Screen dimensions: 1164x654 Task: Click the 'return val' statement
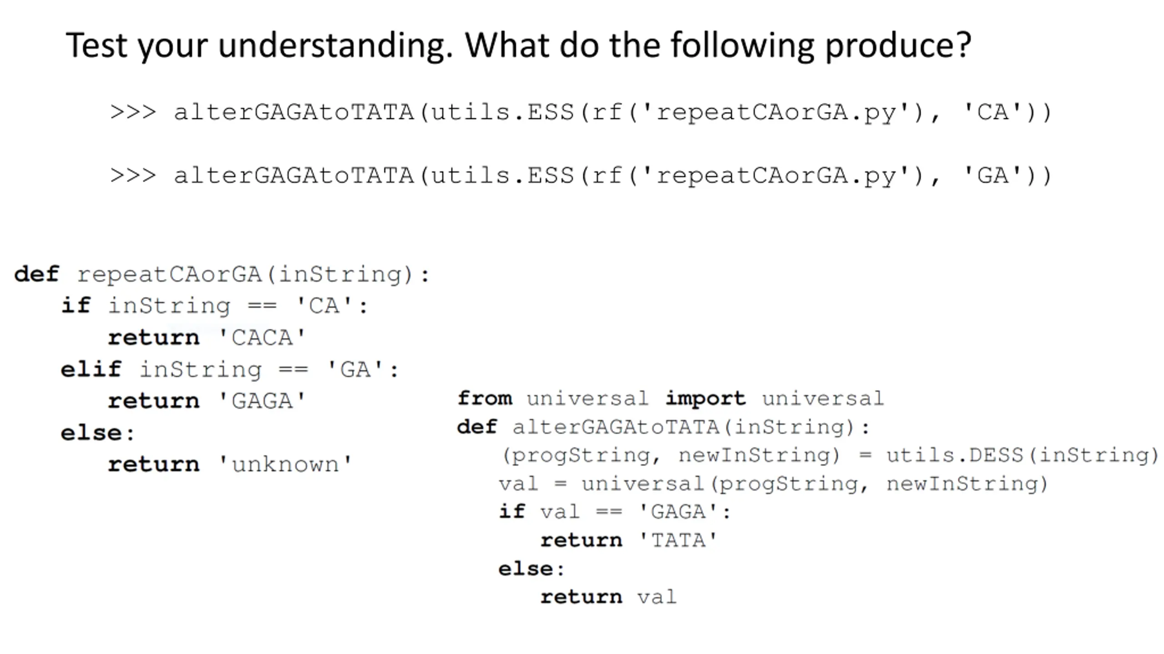pyautogui.click(x=609, y=597)
